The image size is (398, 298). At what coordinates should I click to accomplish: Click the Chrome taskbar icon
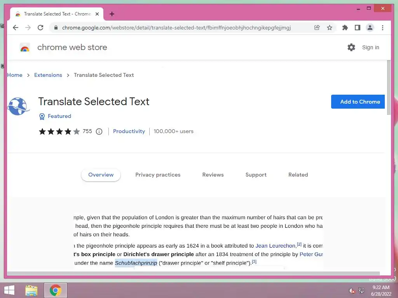pos(56,290)
